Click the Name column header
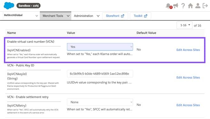The height and width of the screenshot is (119, 210). 11,33
